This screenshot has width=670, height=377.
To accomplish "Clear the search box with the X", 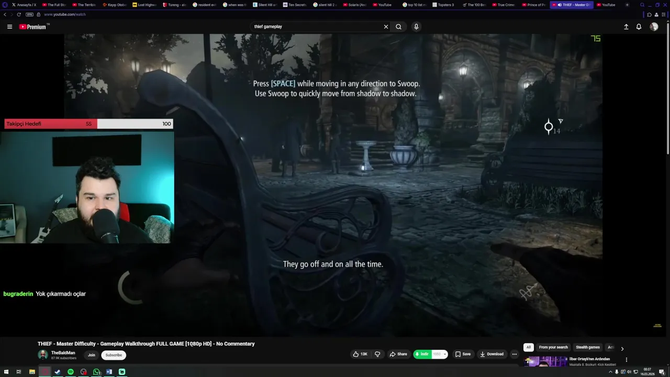I will pos(386,27).
